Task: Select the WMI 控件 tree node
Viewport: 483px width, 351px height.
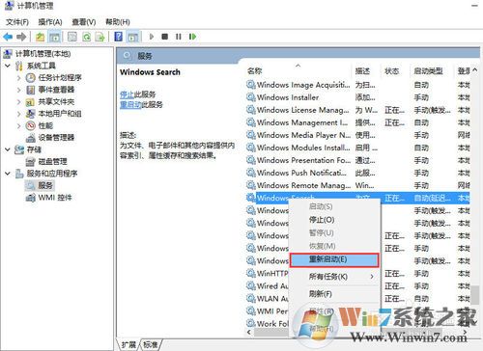Action: click(x=55, y=198)
